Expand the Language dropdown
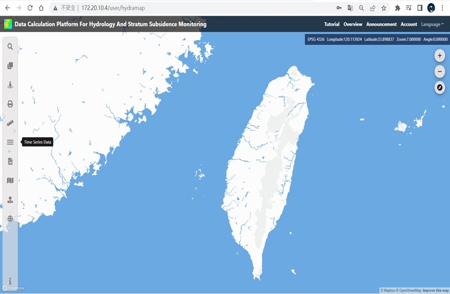The image size is (450, 294). [x=432, y=24]
